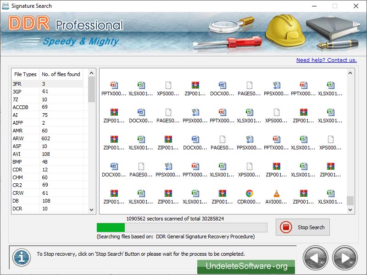Select the AVI000 file with VLC cone icon
Screen dimensions: 367x275
(276, 197)
